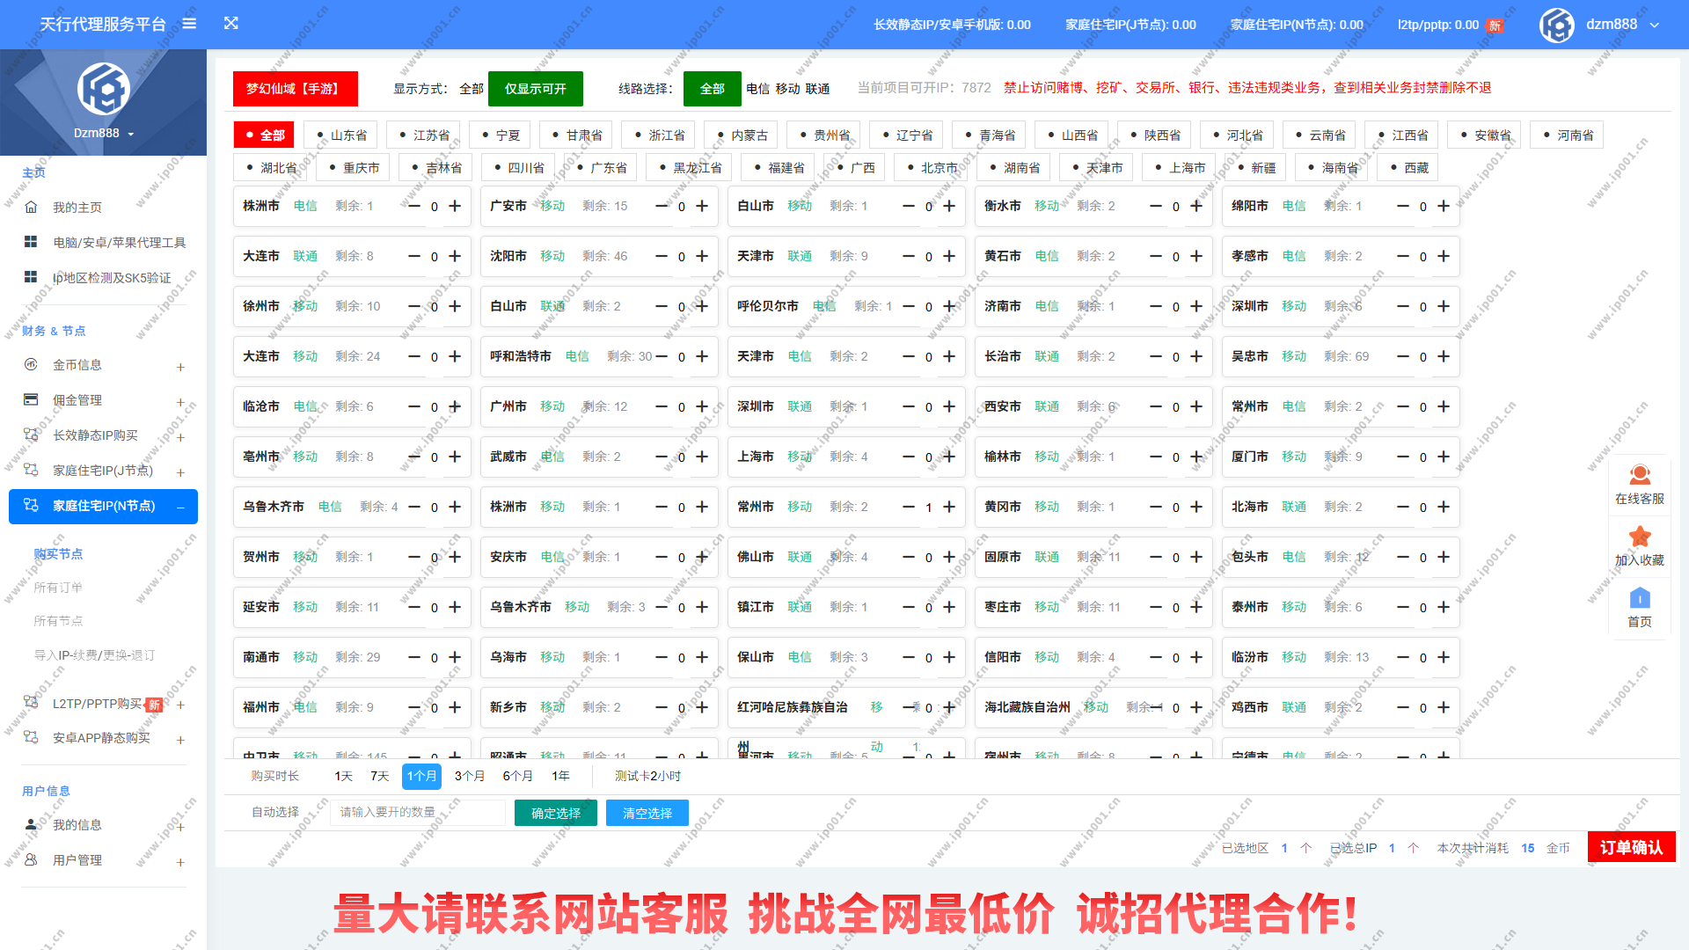Open the sidebar hamburger menu icon
Viewport: 1689px width, 950px height.
click(x=189, y=24)
